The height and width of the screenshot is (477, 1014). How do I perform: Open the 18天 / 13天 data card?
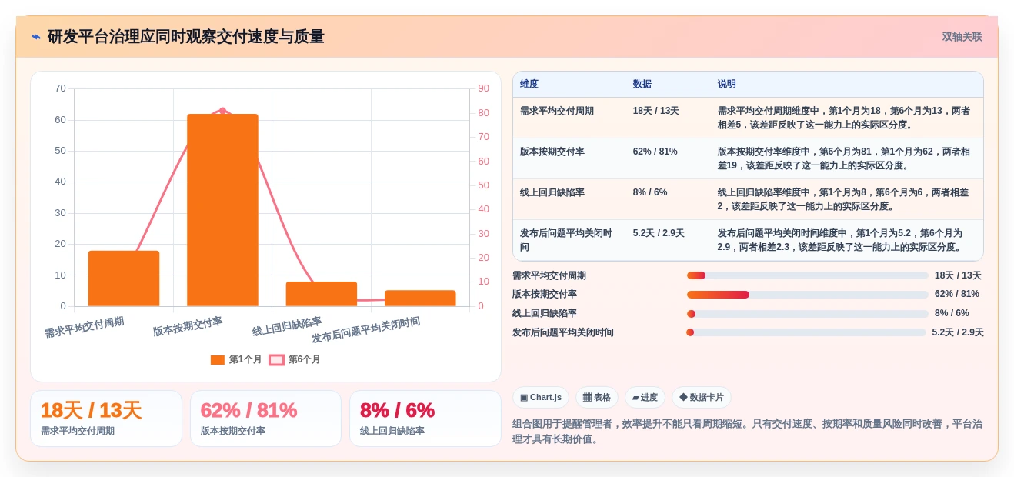point(106,419)
